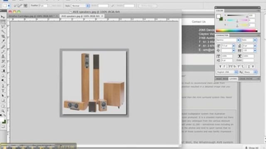Select the Healing Brush tool

(x=3, y=46)
